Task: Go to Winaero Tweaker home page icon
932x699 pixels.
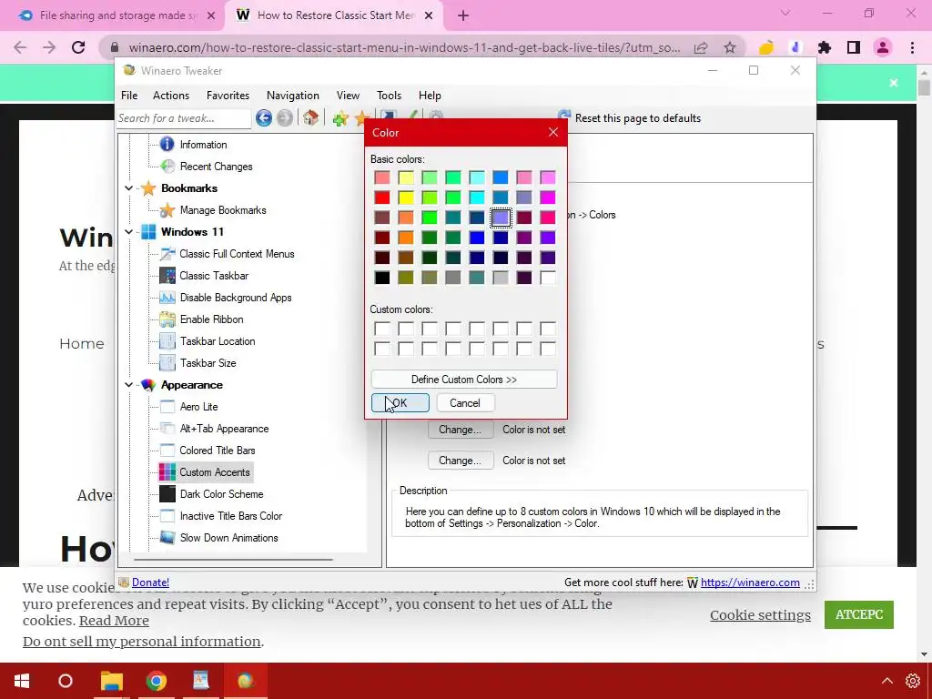Action: [311, 117]
